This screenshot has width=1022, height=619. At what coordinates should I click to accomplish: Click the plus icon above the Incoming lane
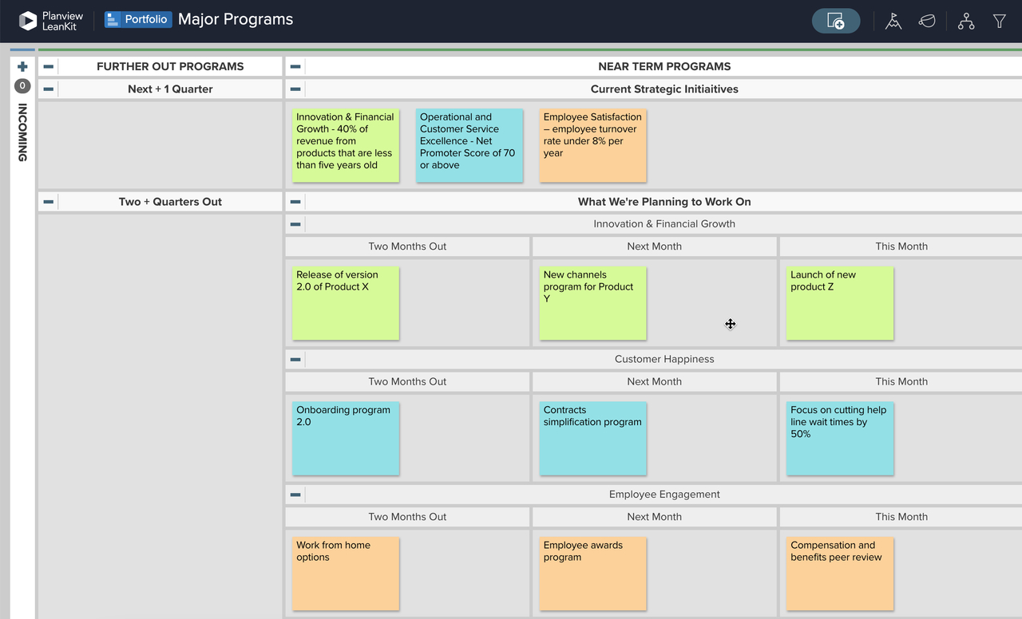coord(22,66)
